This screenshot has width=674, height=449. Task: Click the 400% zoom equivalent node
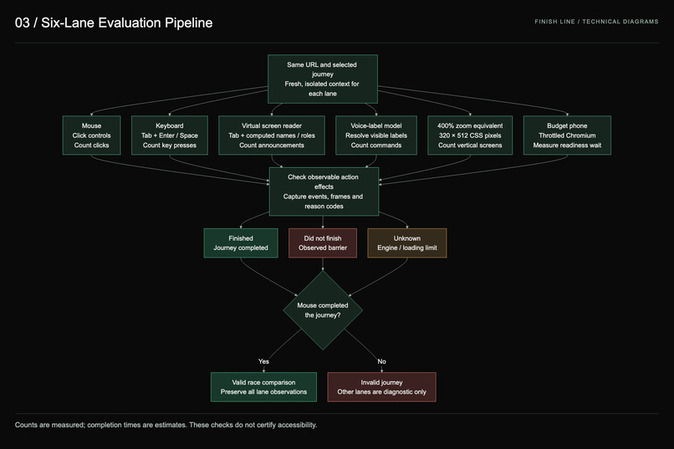pos(470,135)
